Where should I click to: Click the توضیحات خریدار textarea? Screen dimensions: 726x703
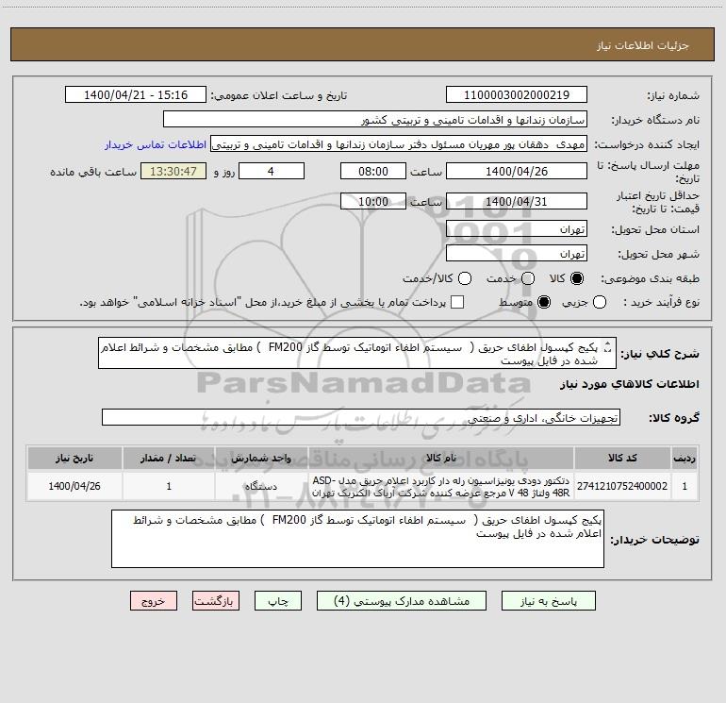pyautogui.click(x=357, y=539)
